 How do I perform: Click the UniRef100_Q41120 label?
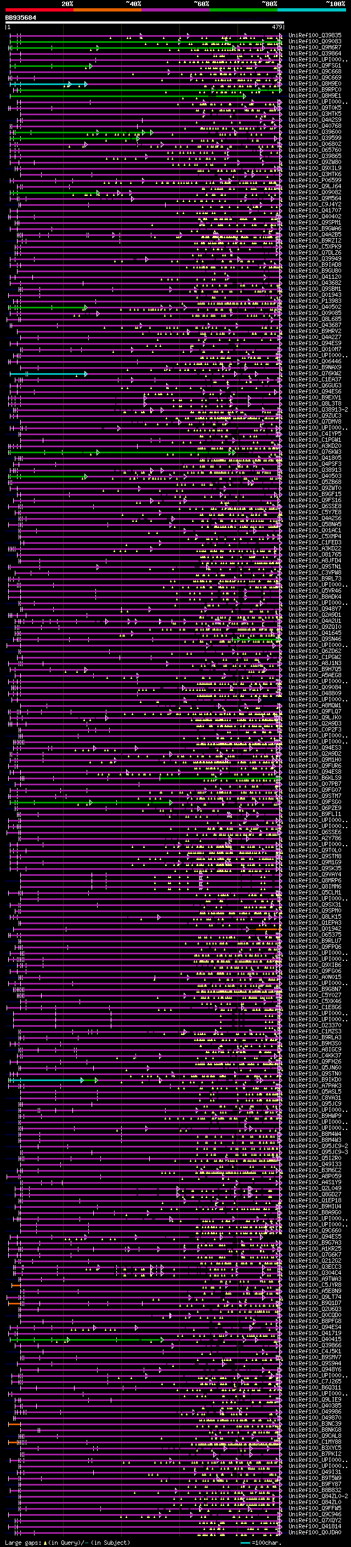tap(315, 277)
